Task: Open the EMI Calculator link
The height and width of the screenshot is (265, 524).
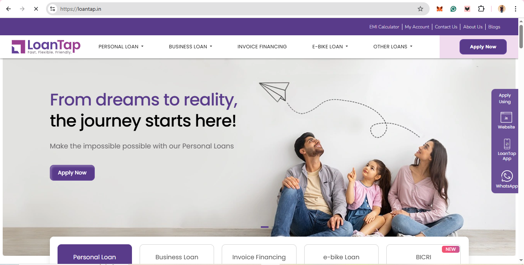Action: click(384, 27)
